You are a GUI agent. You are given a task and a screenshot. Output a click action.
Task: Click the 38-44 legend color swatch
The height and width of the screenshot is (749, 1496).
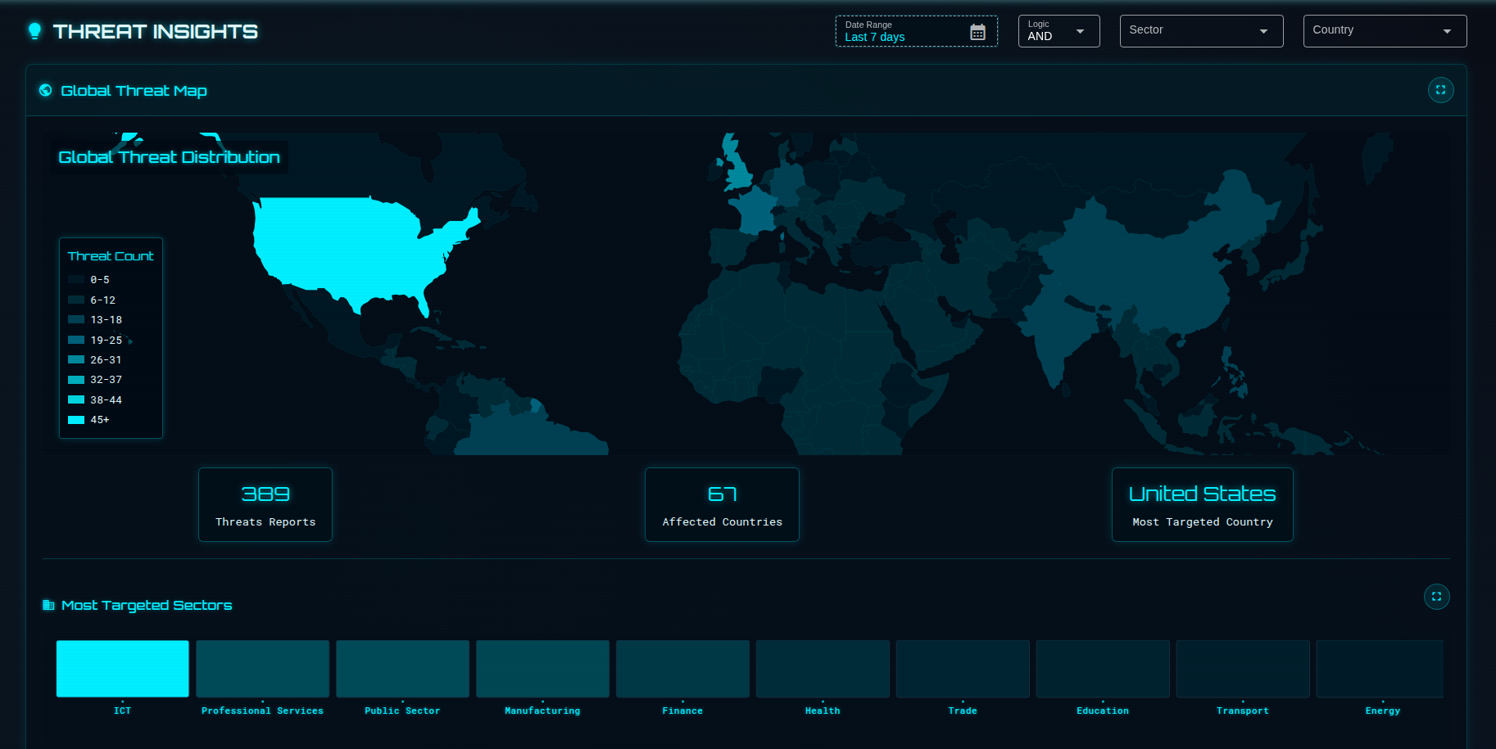coord(75,399)
